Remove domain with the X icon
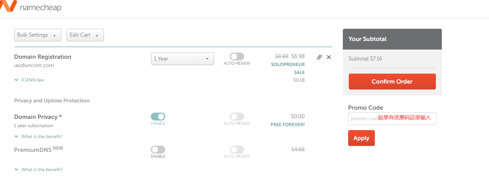Screen dimensions: 489x179 [x=329, y=57]
